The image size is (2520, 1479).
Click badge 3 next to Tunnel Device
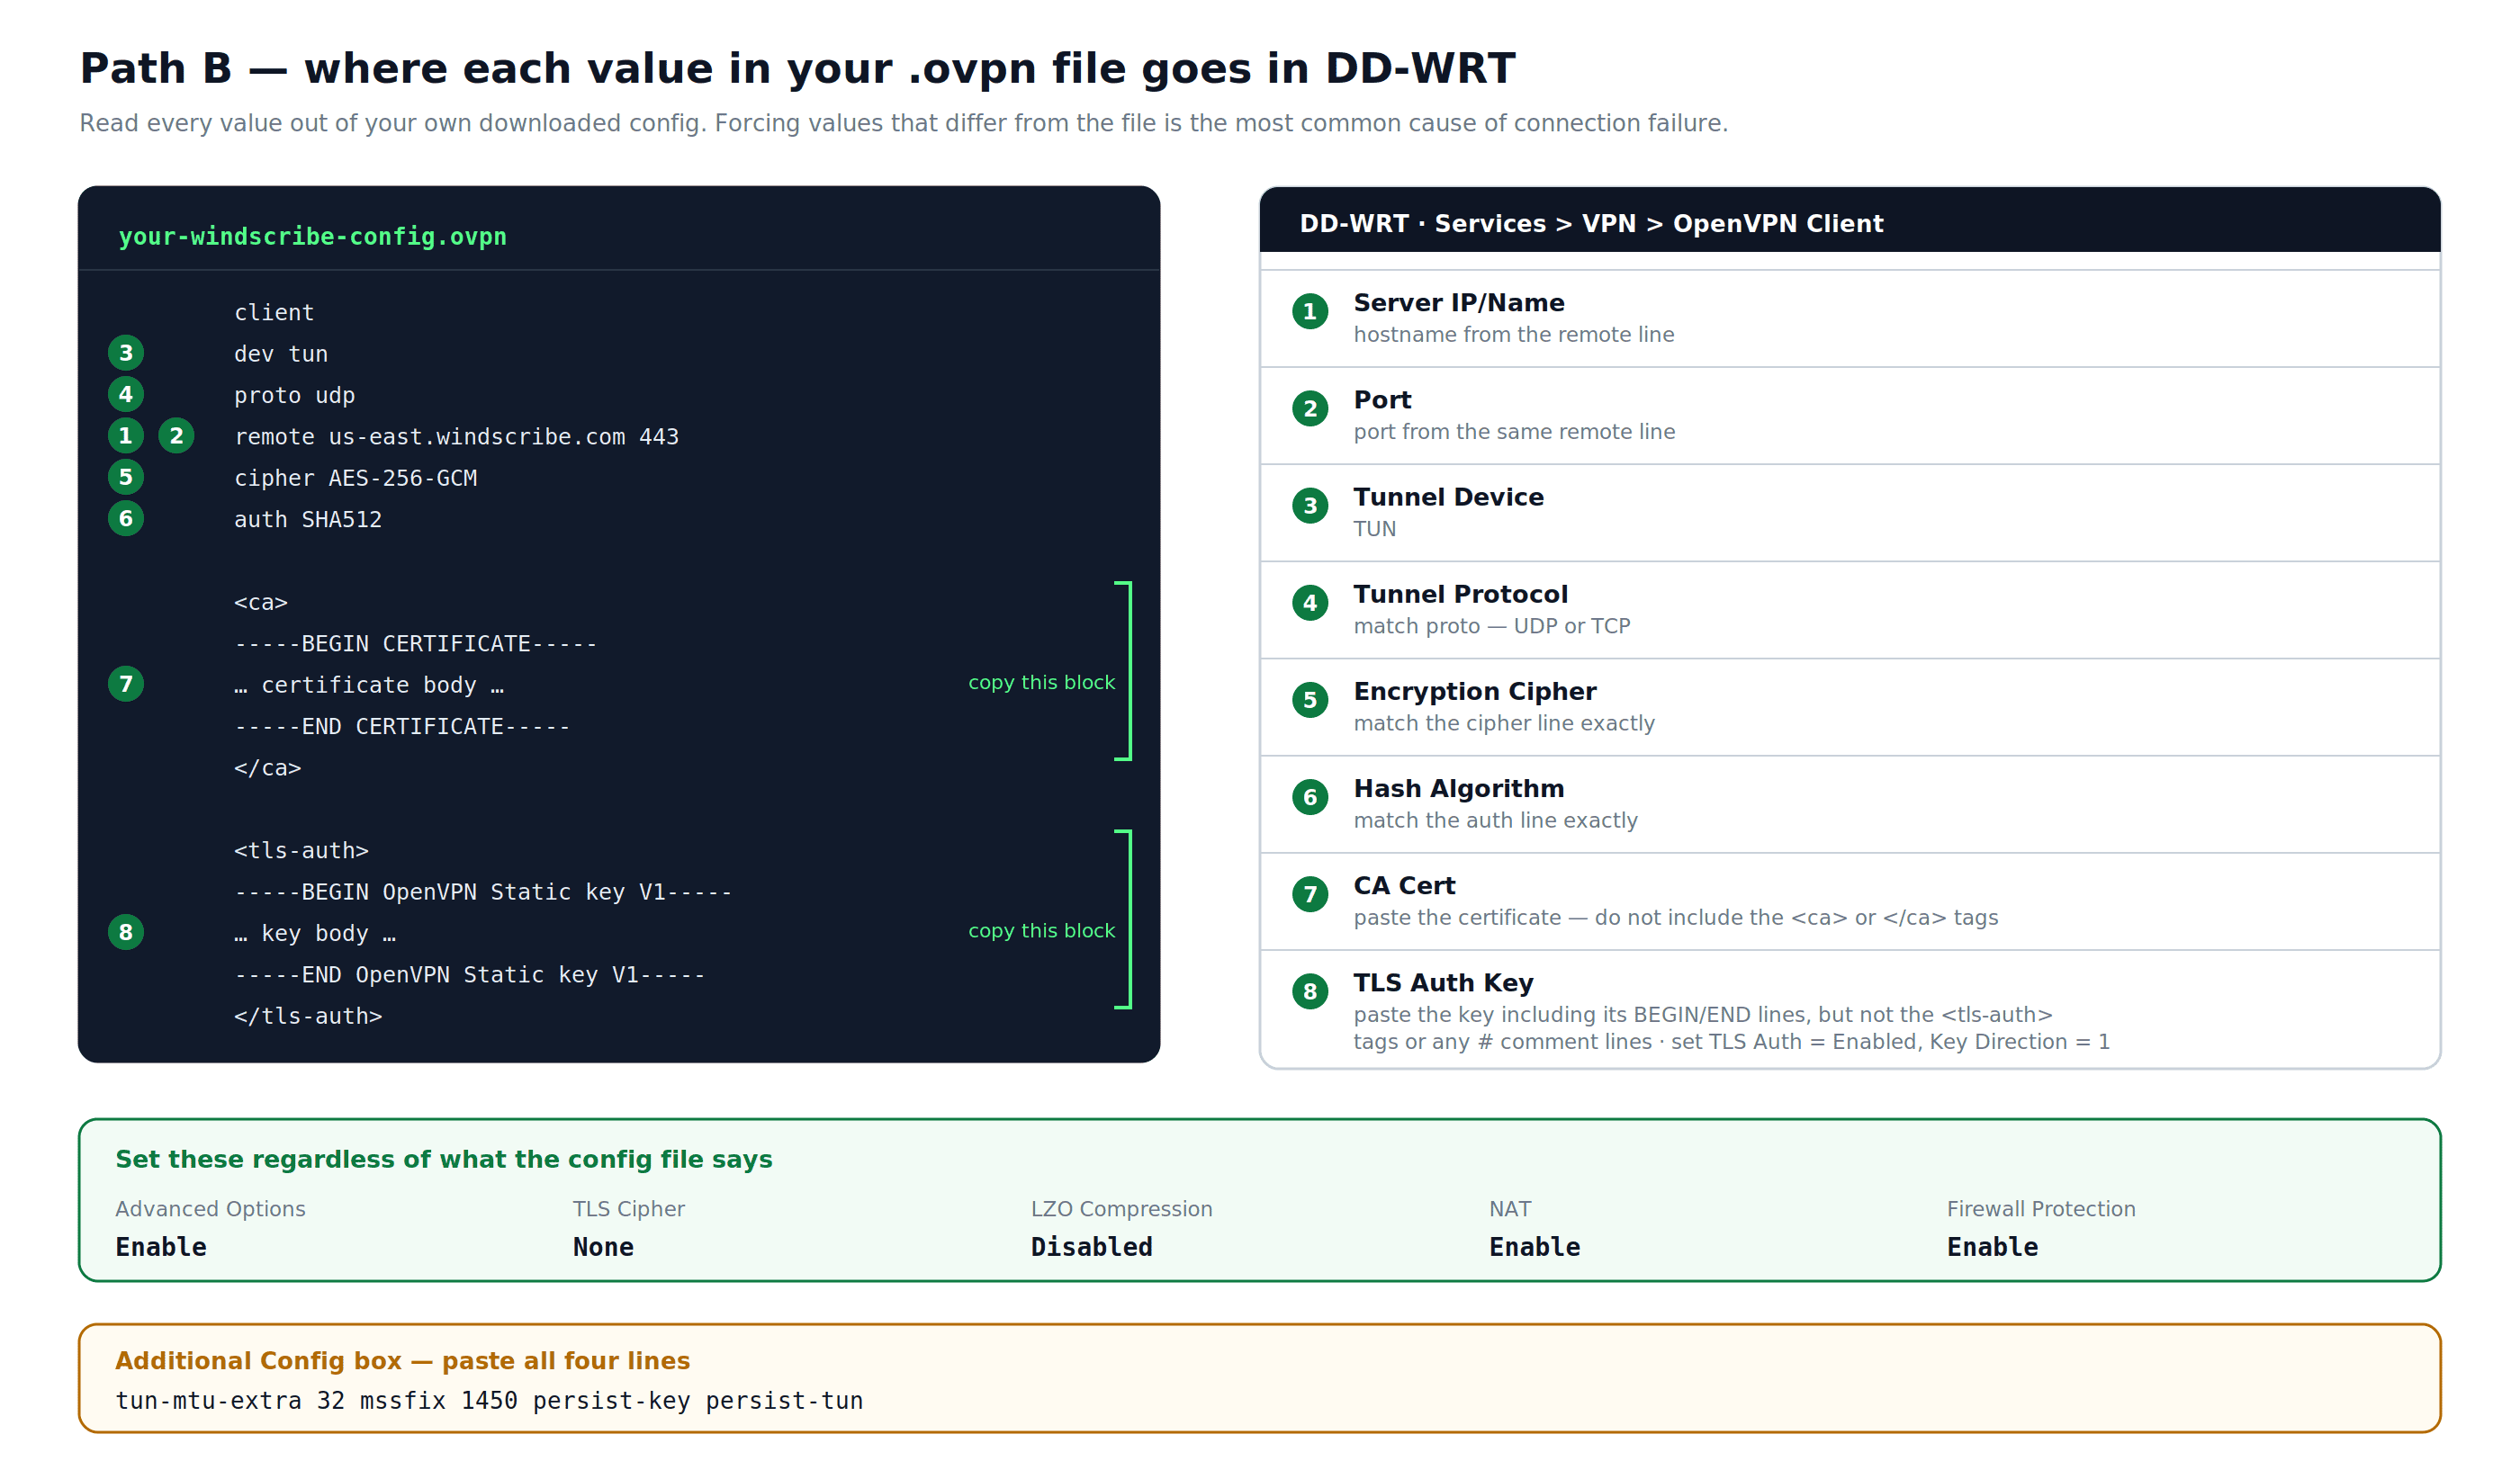click(x=1310, y=506)
